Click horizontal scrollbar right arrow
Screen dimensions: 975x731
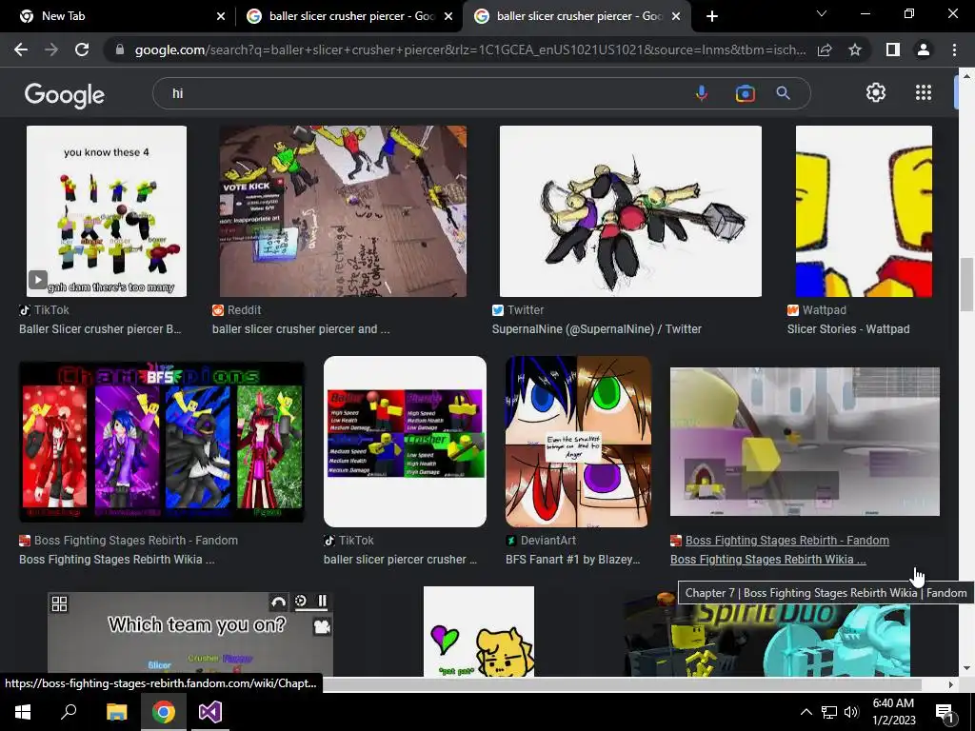(x=950, y=684)
